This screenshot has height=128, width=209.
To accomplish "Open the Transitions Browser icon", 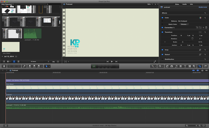I will click(x=181, y=66).
